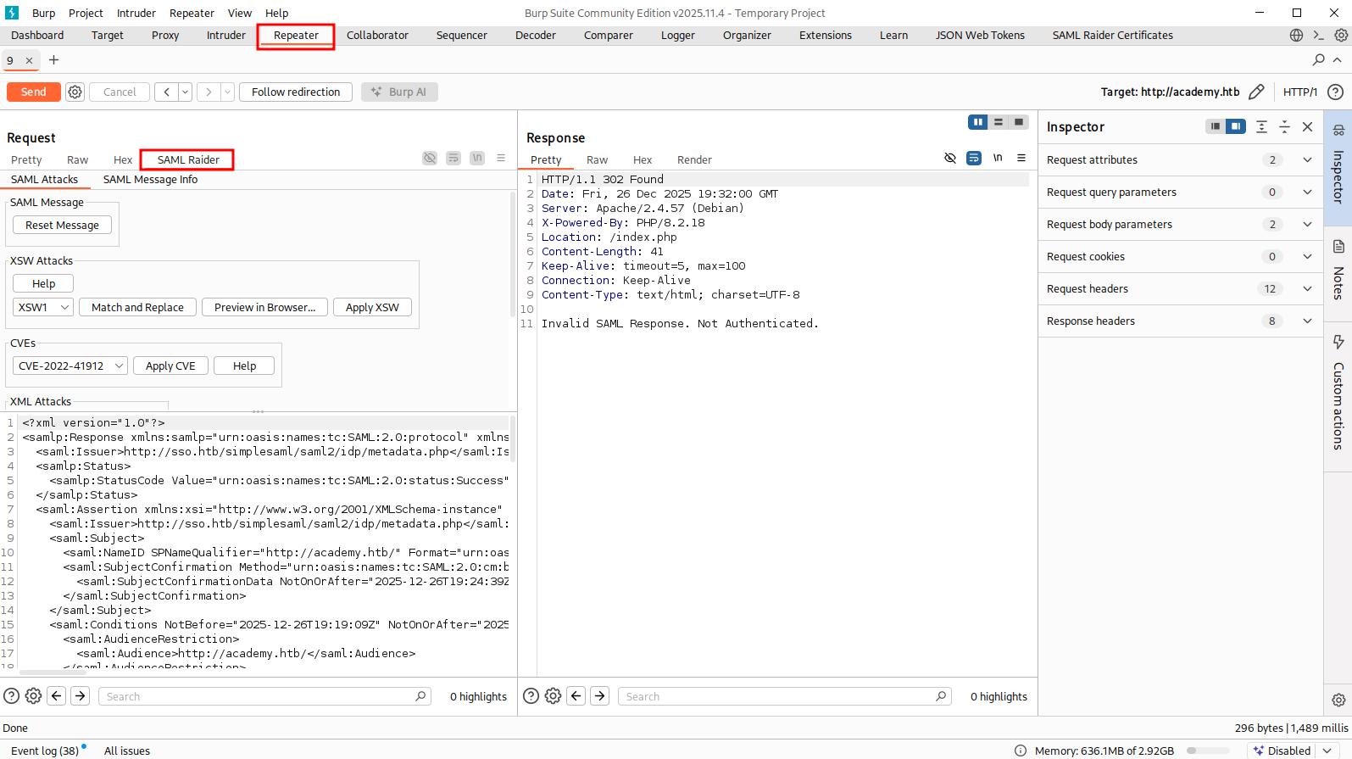Close the Inspector panel
The width and height of the screenshot is (1352, 759).
click(x=1307, y=126)
